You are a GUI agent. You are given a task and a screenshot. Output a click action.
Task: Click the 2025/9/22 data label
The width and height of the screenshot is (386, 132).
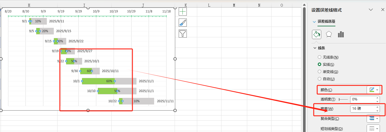pyautogui.click(x=76, y=41)
